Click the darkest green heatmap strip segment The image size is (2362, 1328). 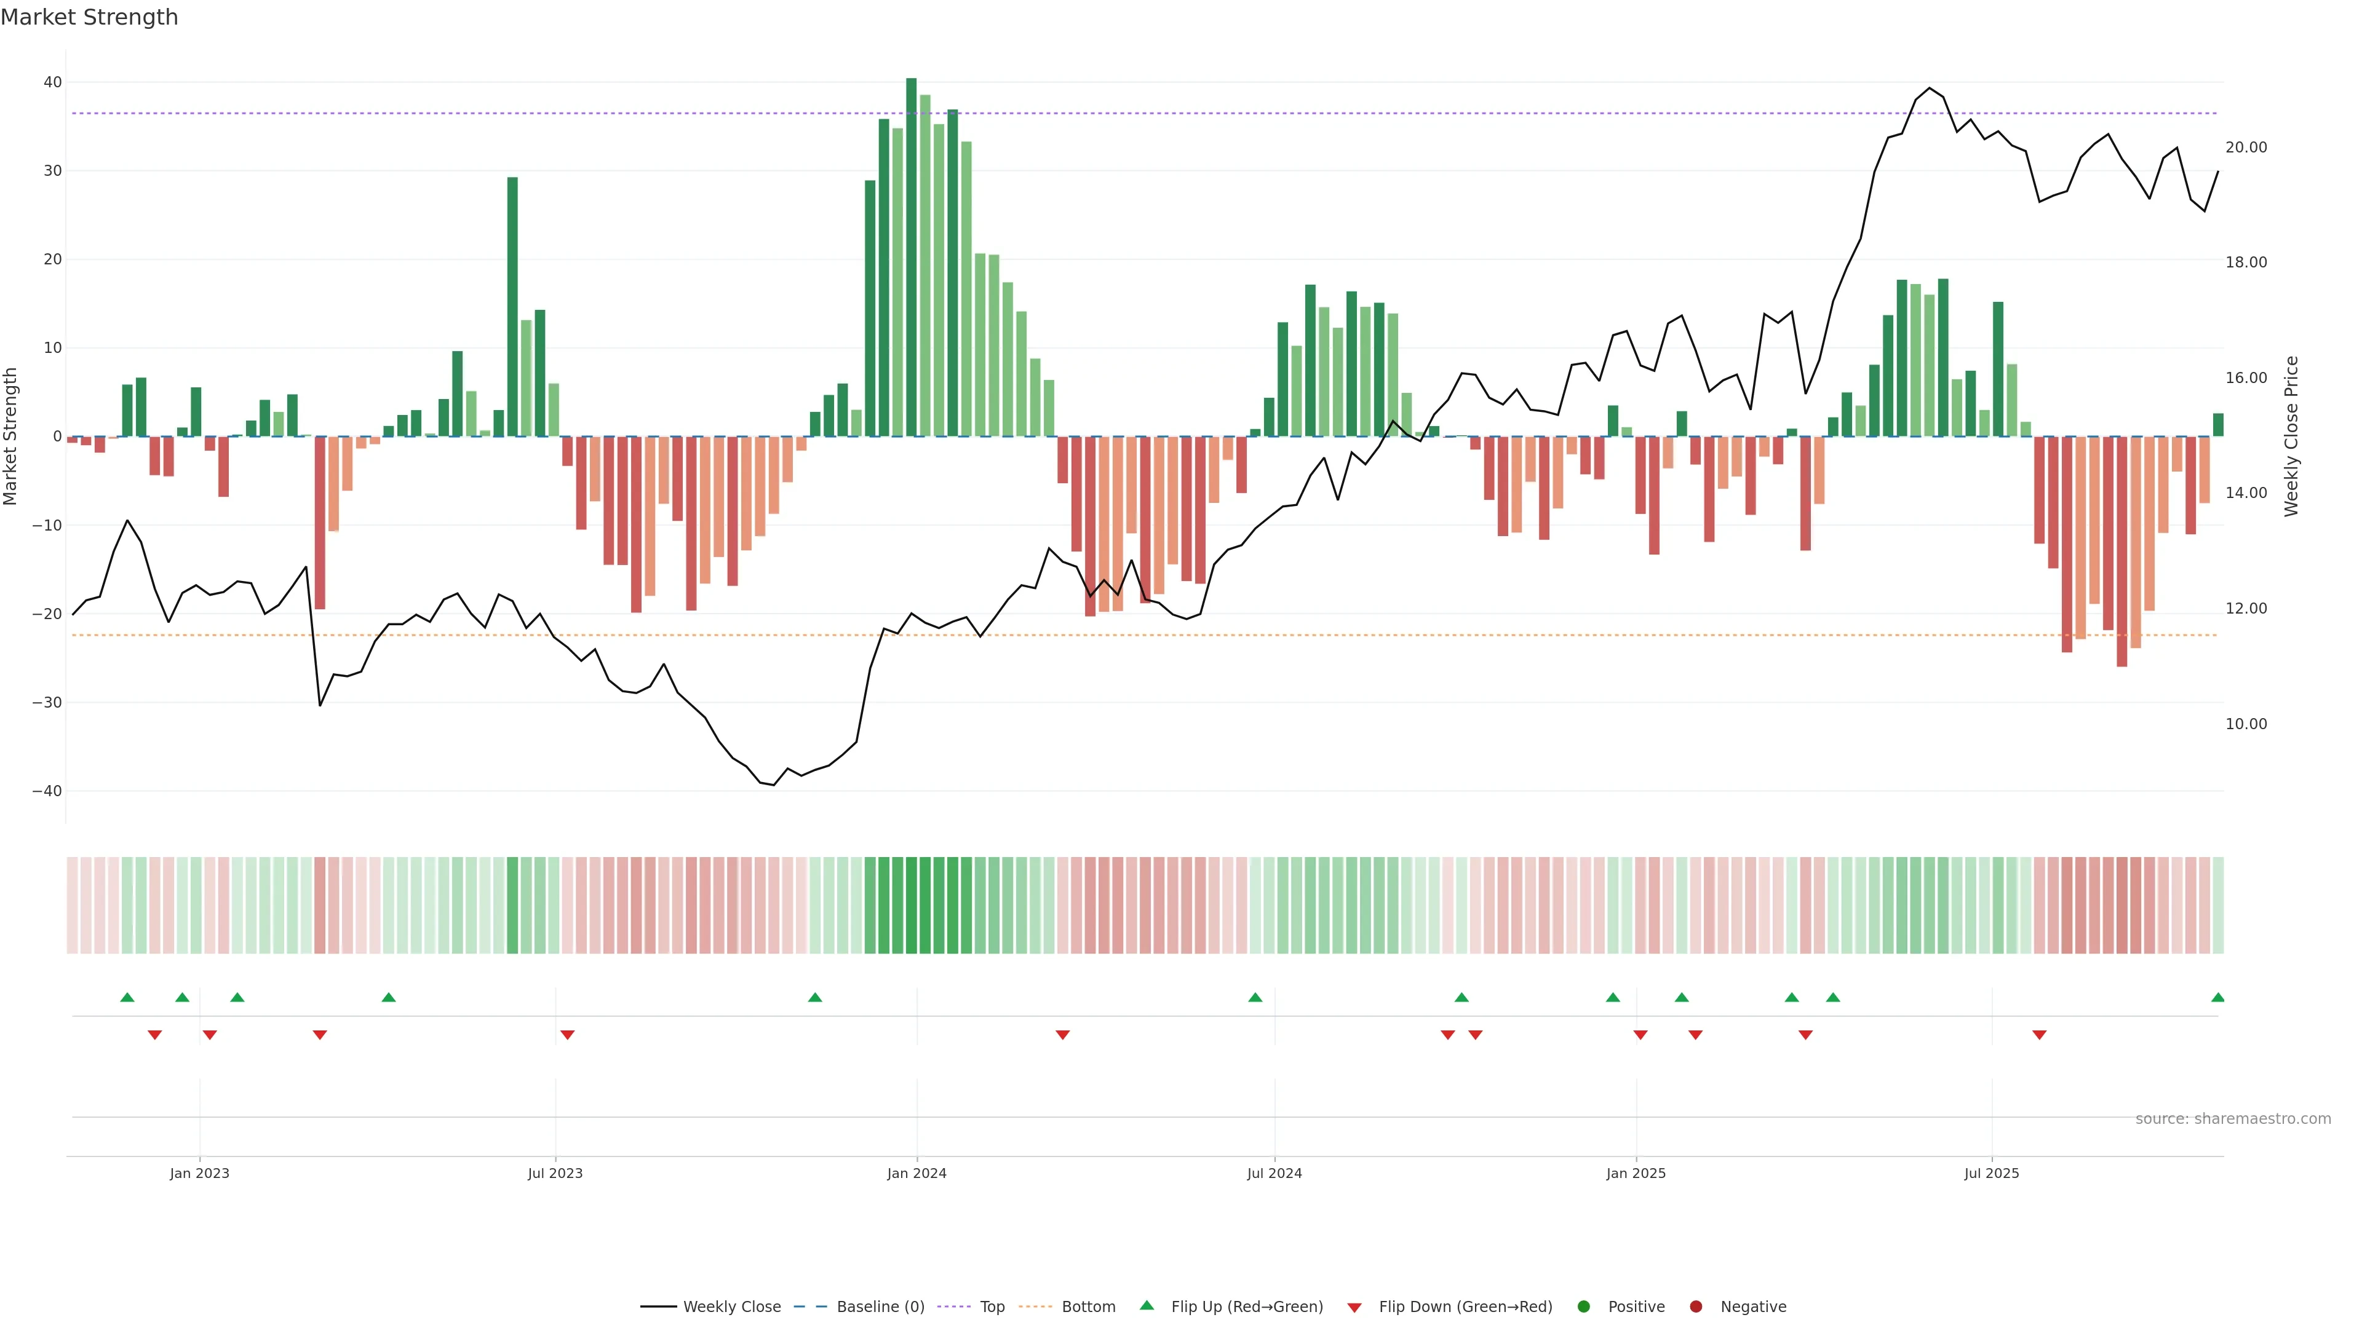click(x=910, y=904)
